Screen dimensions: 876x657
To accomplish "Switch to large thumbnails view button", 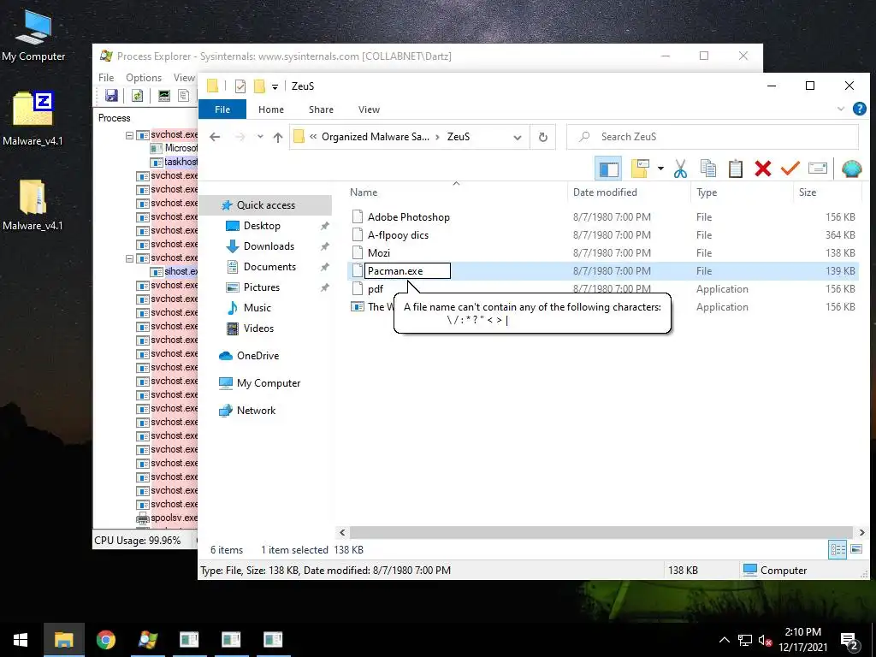I will pyautogui.click(x=855, y=550).
